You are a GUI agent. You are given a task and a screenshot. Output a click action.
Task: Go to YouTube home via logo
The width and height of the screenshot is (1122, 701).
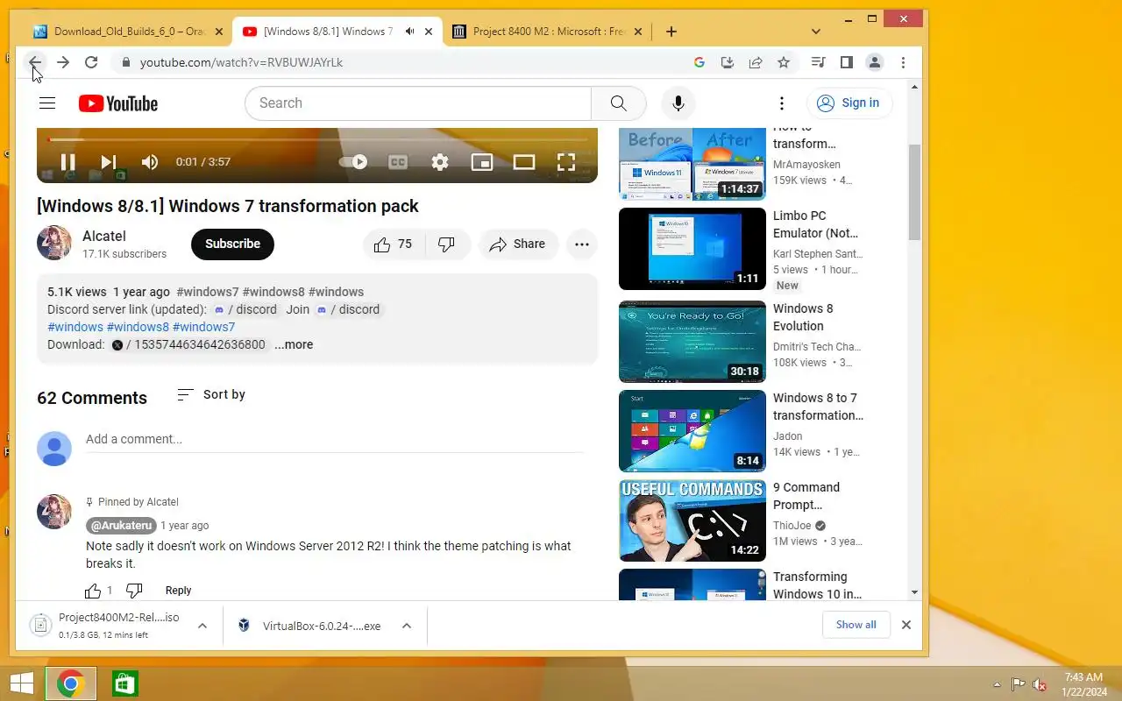[x=118, y=103]
